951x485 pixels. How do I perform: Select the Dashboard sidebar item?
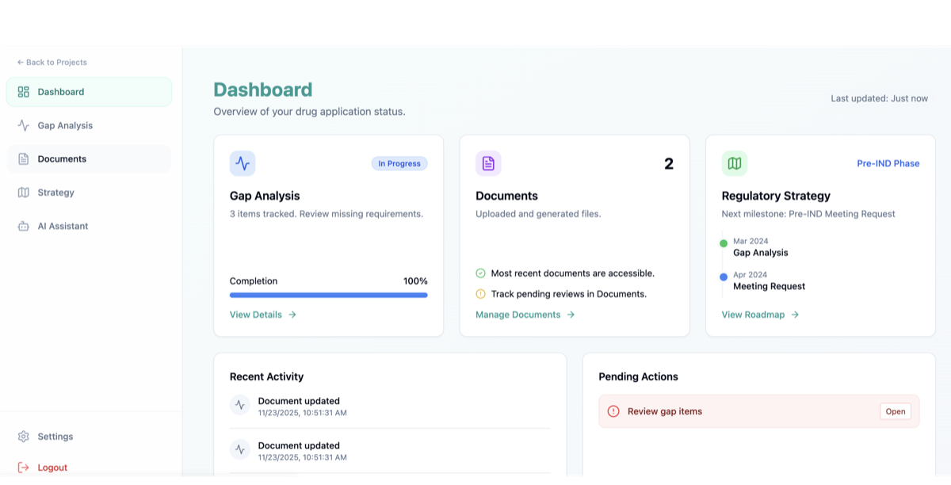[x=60, y=92]
